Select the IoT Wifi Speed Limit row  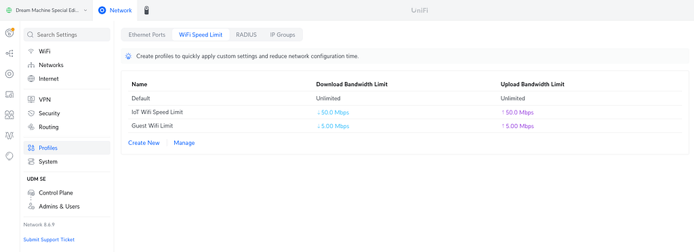tap(405, 112)
